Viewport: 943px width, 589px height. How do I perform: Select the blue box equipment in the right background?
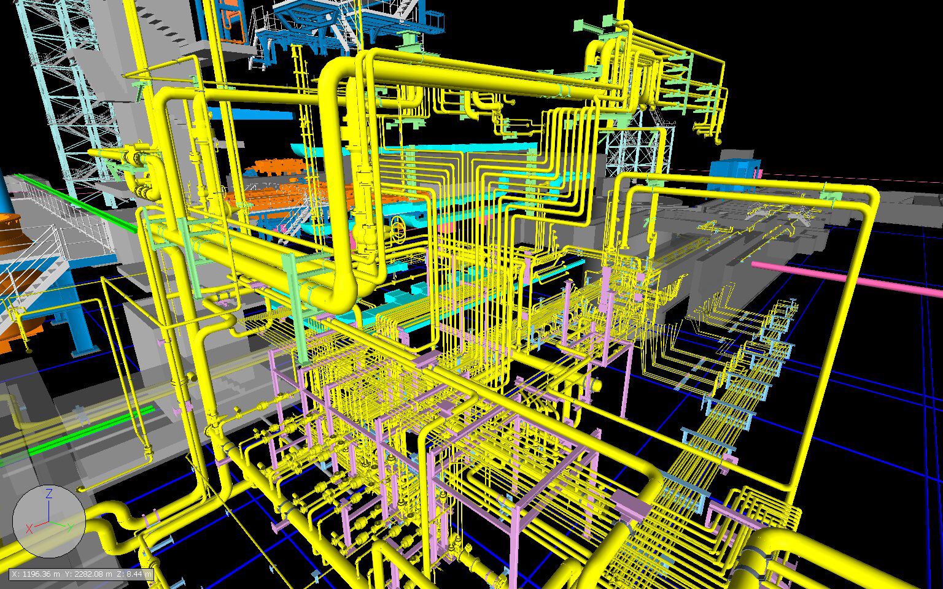click(734, 168)
